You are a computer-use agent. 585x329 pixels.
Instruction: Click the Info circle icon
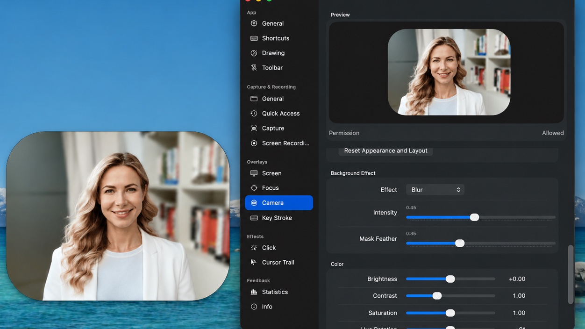point(254,307)
